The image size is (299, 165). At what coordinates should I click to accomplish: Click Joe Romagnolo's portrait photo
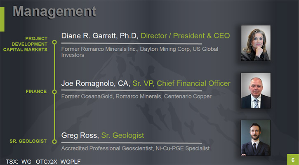[x=256, y=90]
